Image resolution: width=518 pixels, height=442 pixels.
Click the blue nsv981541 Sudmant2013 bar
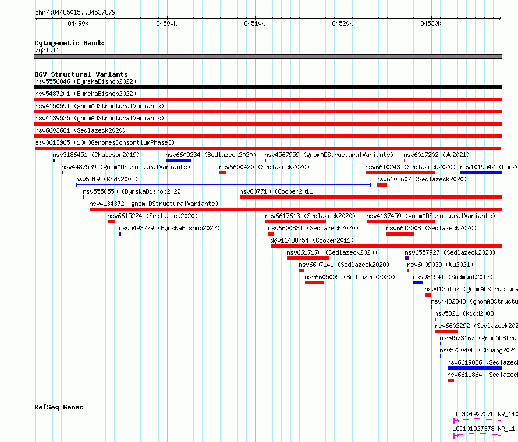tap(418, 283)
